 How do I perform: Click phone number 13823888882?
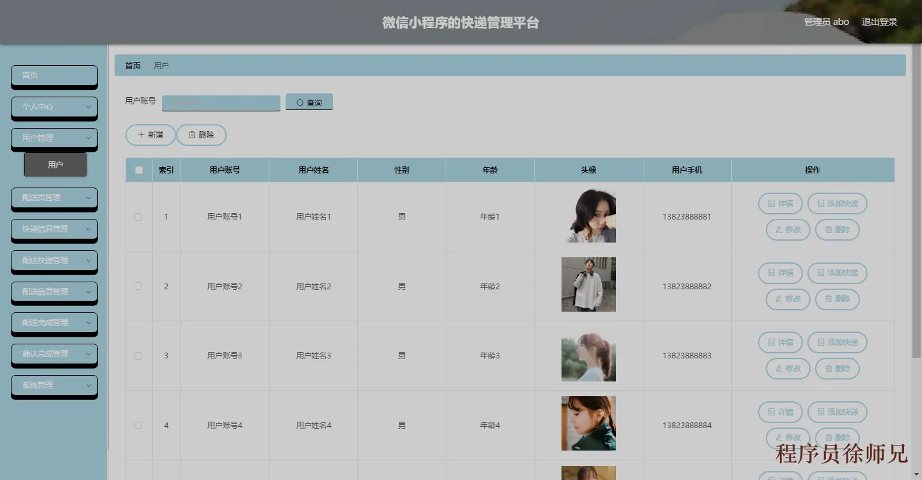[687, 287]
